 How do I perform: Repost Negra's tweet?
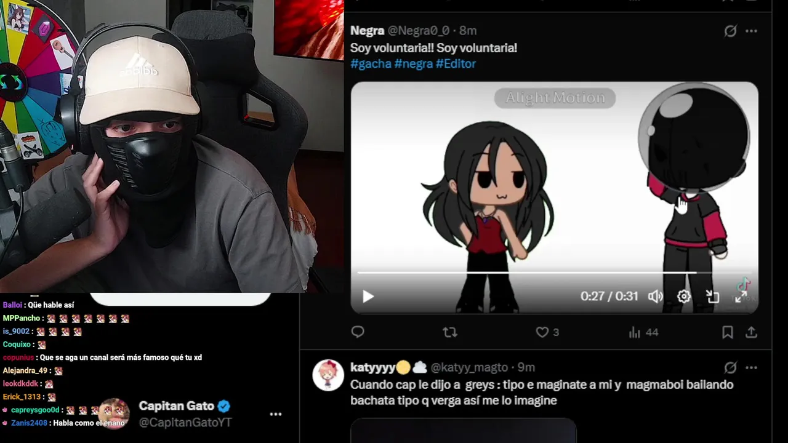[x=450, y=332]
